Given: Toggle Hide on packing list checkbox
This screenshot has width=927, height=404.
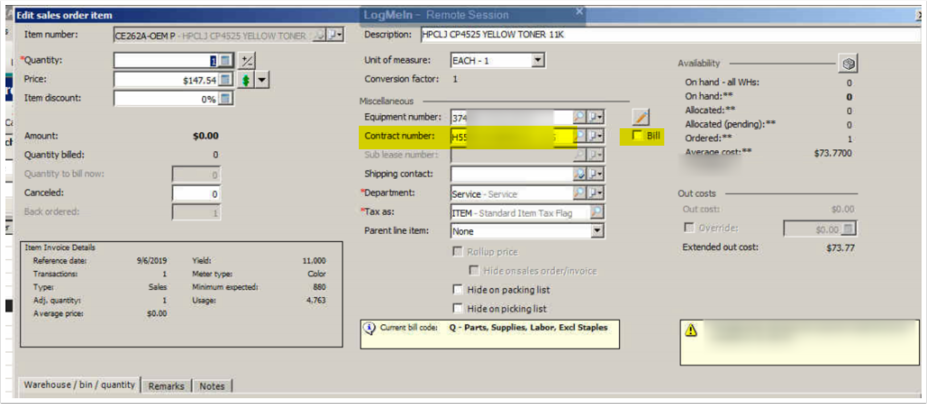Looking at the screenshot, I should coord(458,290).
